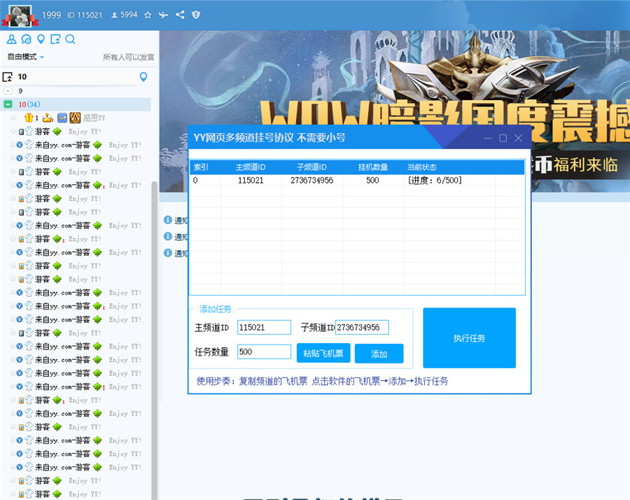
Task: Click the crown icon in 感恩YY row
Action: coord(48,118)
